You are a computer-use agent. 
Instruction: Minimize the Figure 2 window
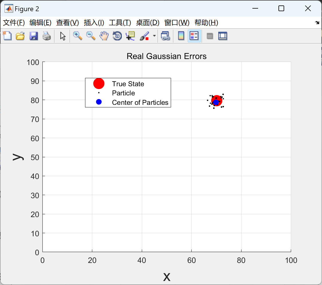point(255,8)
